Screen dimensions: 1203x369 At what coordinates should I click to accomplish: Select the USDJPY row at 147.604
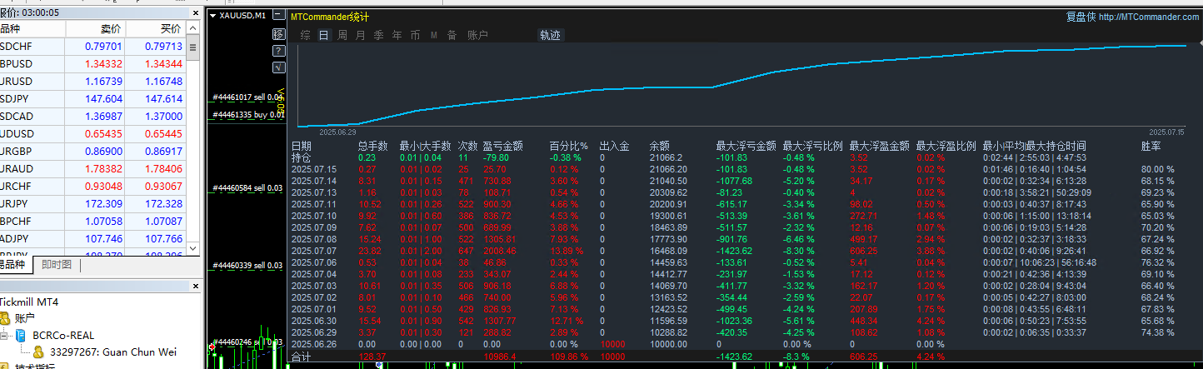click(x=93, y=98)
